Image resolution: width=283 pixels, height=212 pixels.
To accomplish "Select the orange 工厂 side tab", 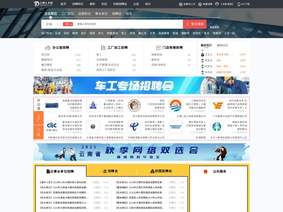I will (x=39, y=118).
